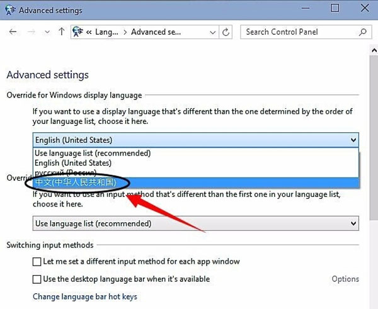Expand the address bar history dropdown

213,32
